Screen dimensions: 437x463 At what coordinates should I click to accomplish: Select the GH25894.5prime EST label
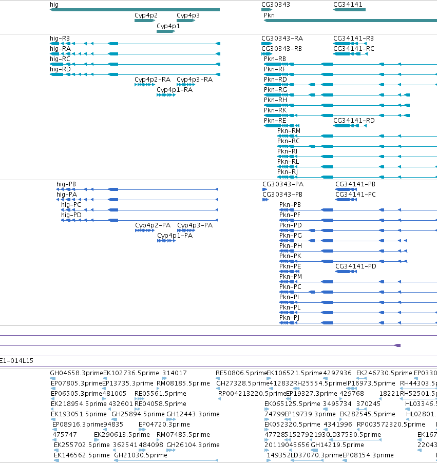pyautogui.click(x=138, y=414)
